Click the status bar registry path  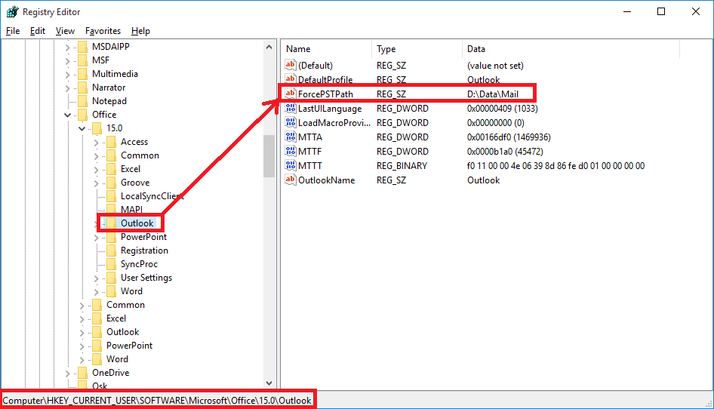[157, 401]
